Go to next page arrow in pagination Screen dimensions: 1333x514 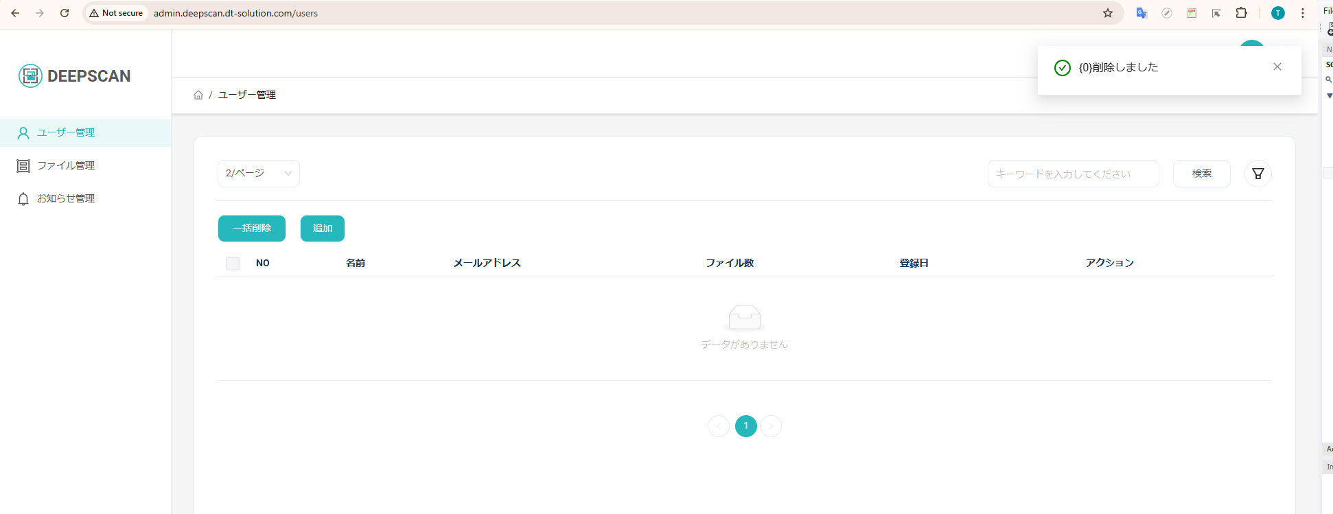click(771, 426)
